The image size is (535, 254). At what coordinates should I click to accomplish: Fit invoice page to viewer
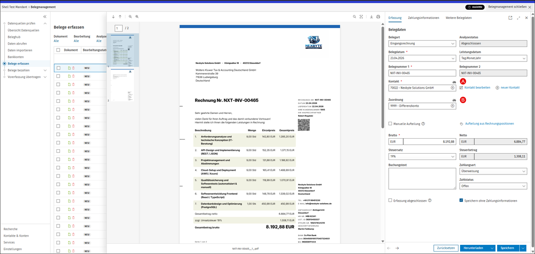click(361, 16)
